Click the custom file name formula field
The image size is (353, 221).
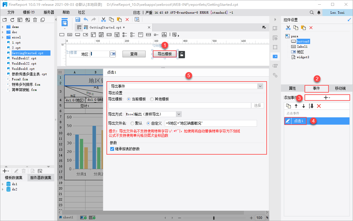click(x=211, y=123)
